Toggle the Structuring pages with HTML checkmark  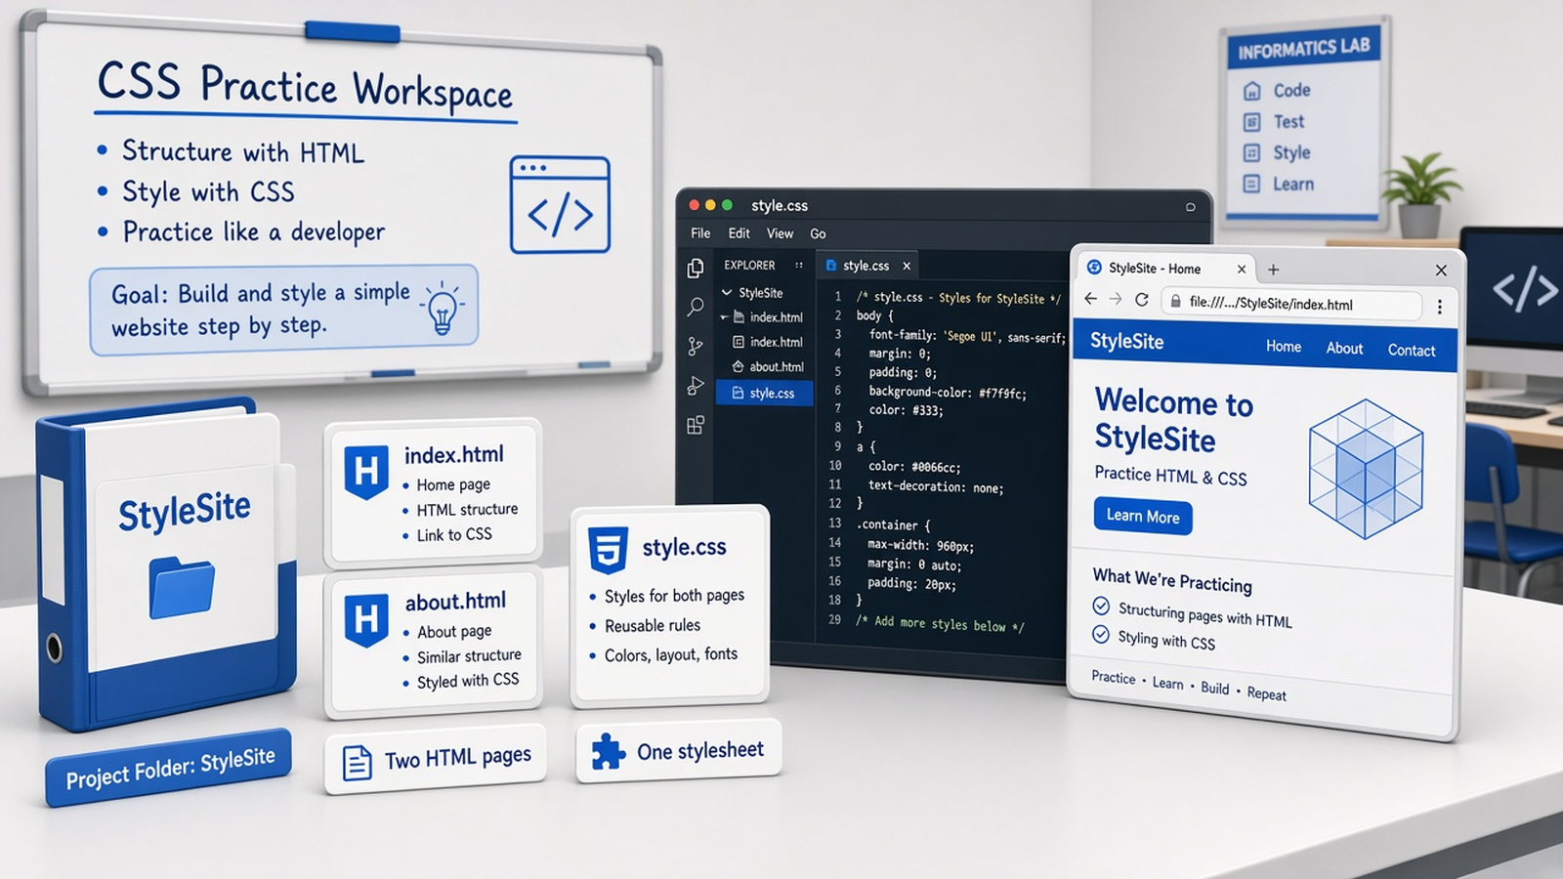tap(1101, 606)
